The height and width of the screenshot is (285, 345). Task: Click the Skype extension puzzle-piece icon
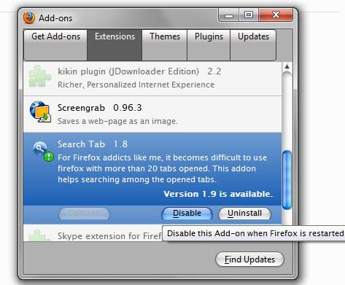coord(40,235)
